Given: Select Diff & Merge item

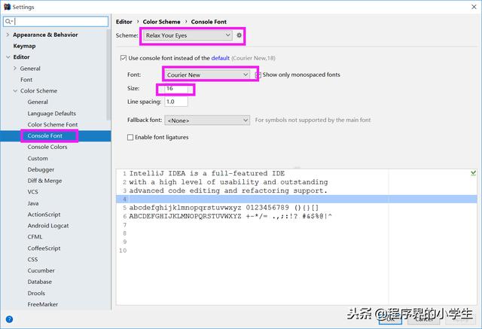Looking at the screenshot, I should click(44, 181).
